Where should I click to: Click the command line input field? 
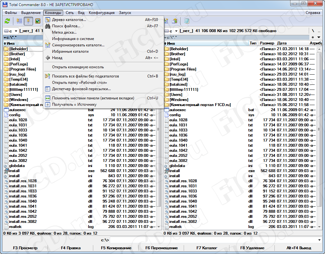coord(214,240)
